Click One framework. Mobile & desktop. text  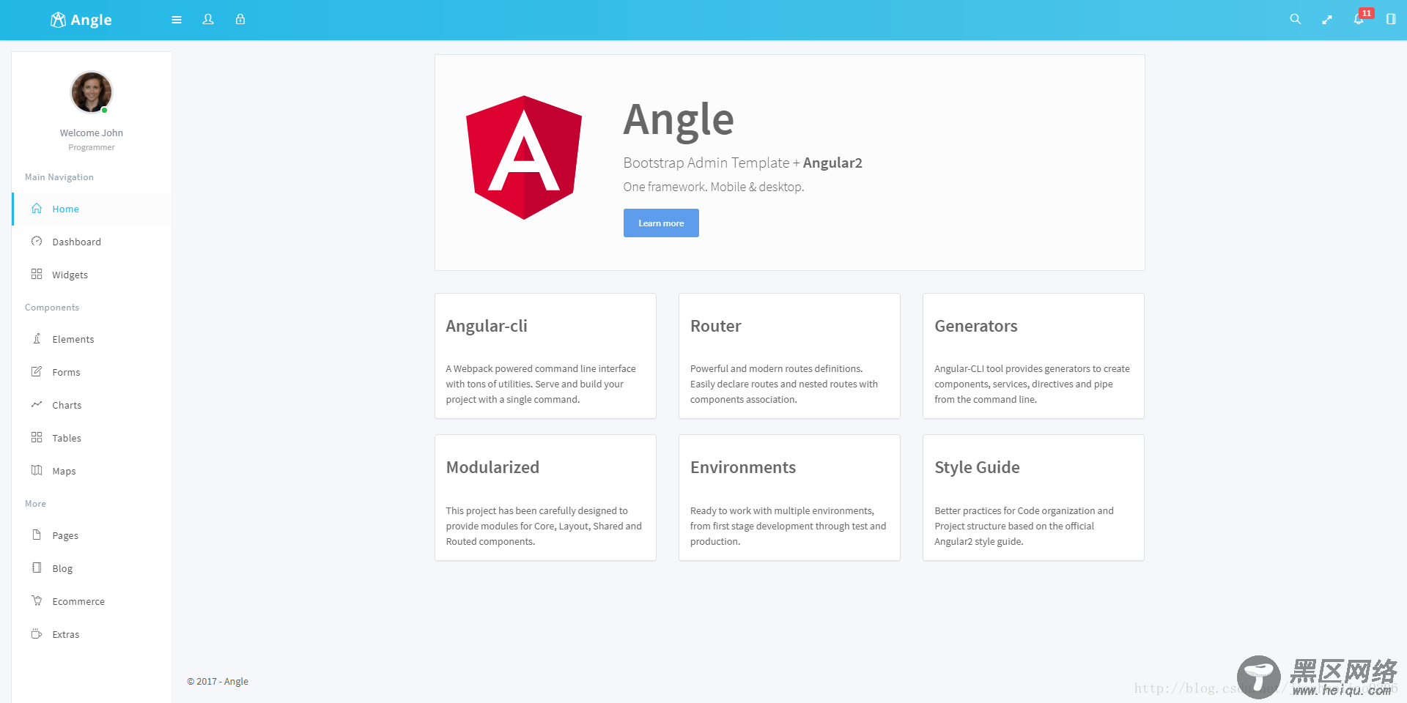(x=714, y=187)
